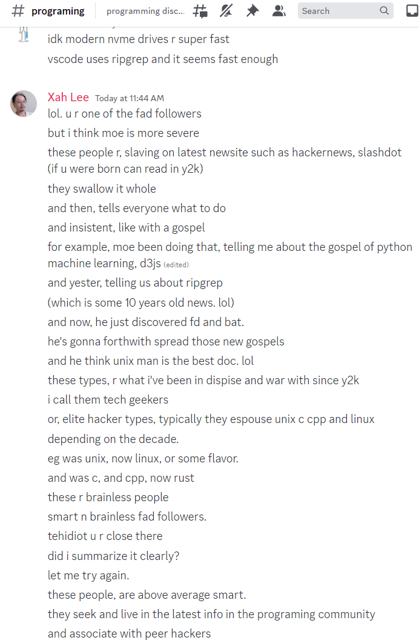
Task: Click the message 'idk modern nvme drives r super fast'
Action: pyautogui.click(x=139, y=39)
